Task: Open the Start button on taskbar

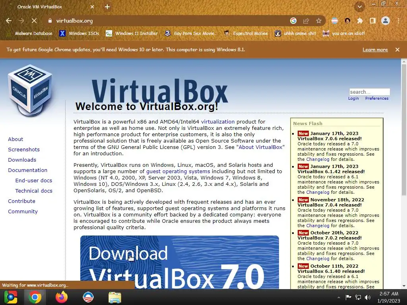Action: pos(11,297)
